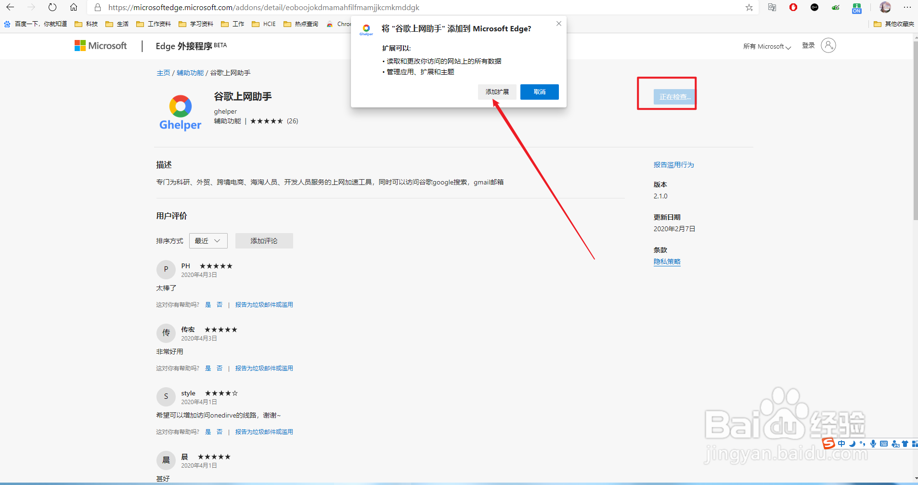This screenshot has width=918, height=485.
Task: Open the 学习资料 bookmarks folder
Action: (x=196, y=24)
